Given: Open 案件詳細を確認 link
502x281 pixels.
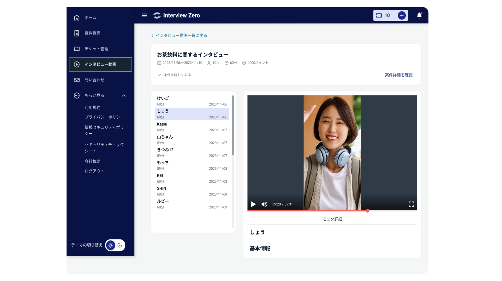Looking at the screenshot, I should click(x=398, y=75).
